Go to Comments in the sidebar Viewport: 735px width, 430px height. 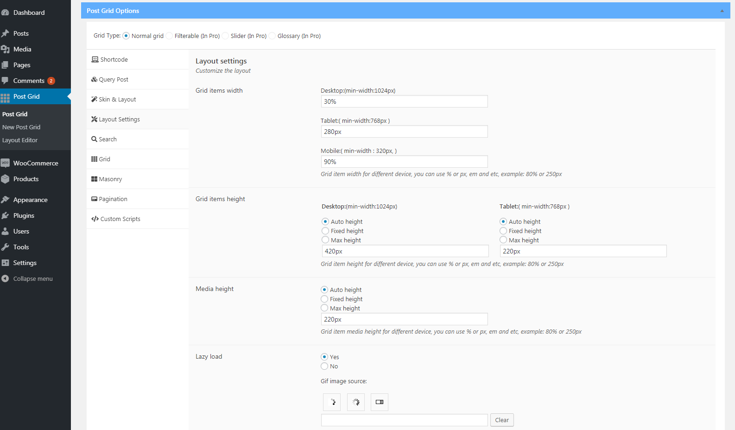[x=29, y=81]
